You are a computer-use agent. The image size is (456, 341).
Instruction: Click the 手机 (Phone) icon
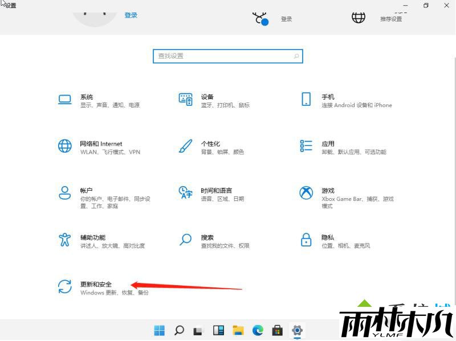tap(307, 100)
